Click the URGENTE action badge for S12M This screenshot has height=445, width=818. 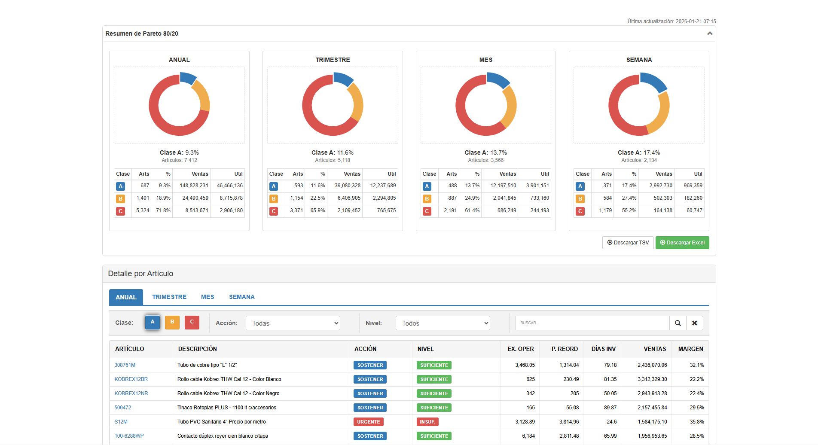(x=369, y=422)
